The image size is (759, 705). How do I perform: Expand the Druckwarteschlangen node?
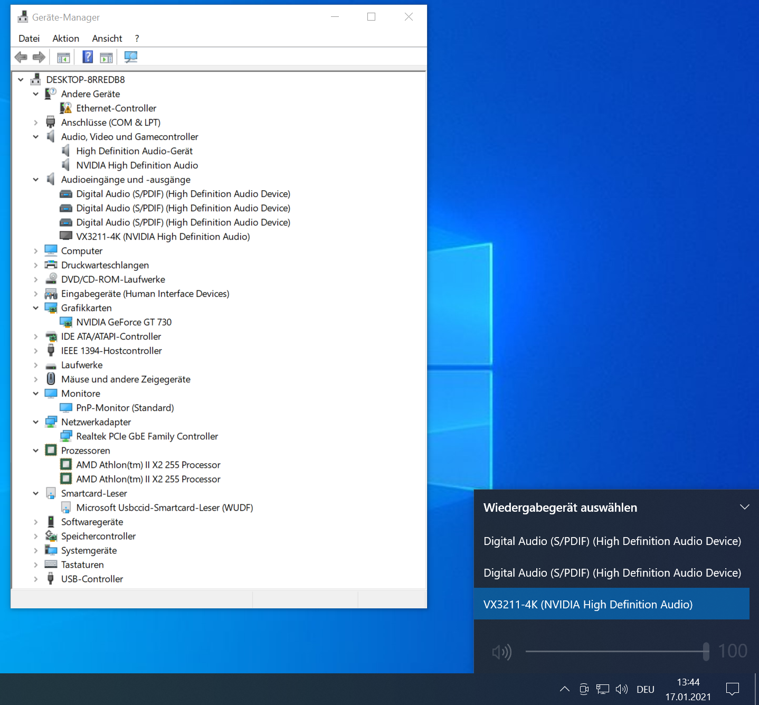tap(36, 265)
